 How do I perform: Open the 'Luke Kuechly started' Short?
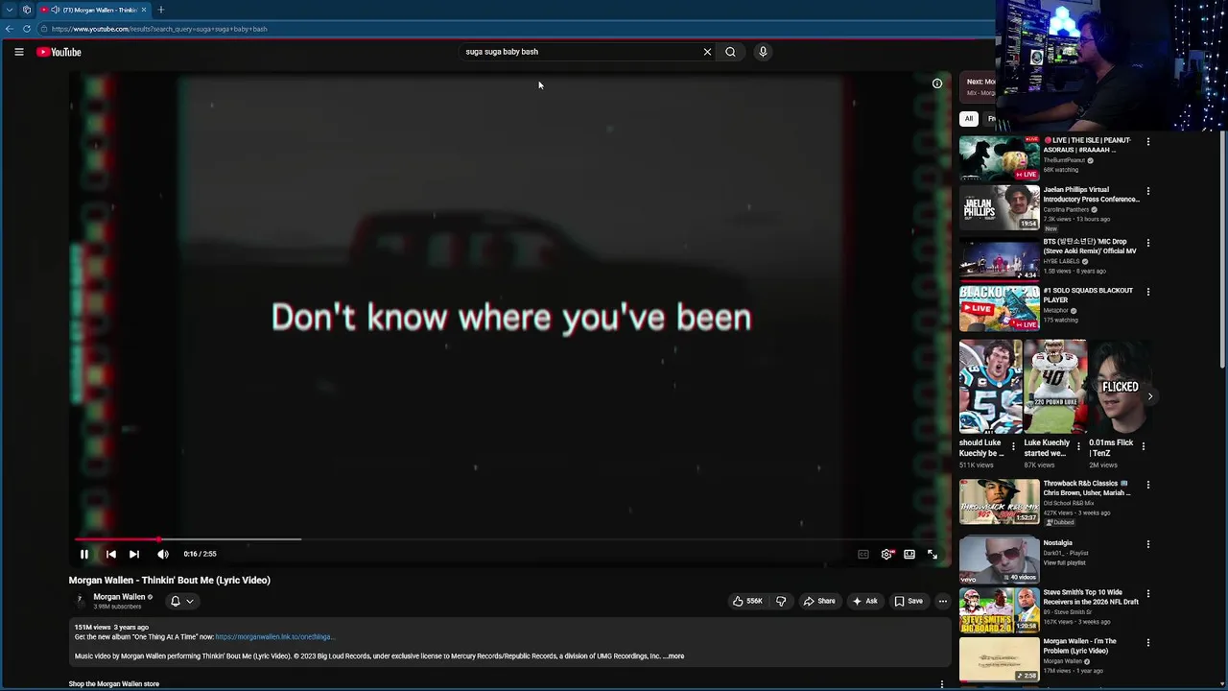(x=1055, y=387)
